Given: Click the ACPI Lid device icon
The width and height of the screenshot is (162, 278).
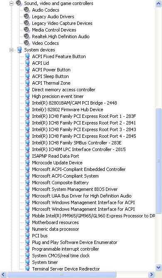Looking at the screenshot, I should coord(27,63).
